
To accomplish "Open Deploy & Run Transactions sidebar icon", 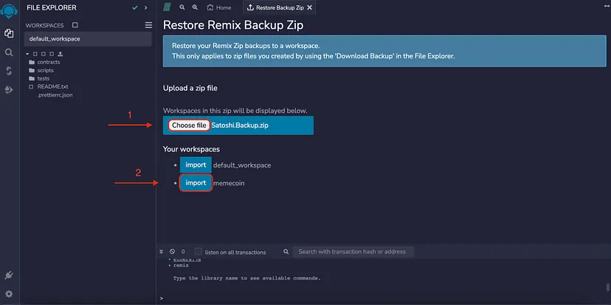I will (9, 90).
